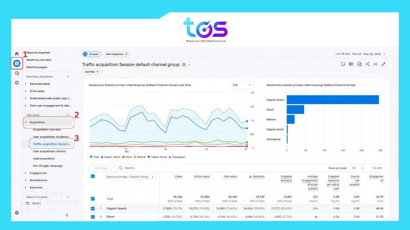Uncheck the Direct row checkbox
Viewport: 410px width, 230px height.
pyautogui.click(x=93, y=217)
